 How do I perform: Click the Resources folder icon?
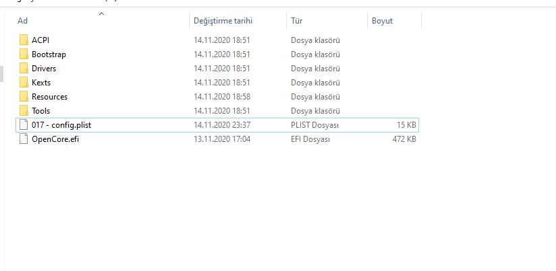24,96
